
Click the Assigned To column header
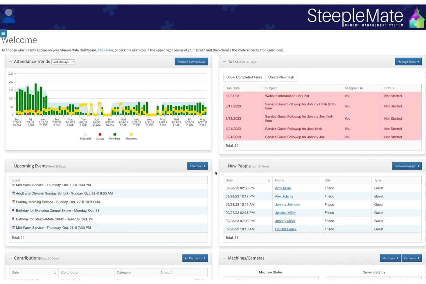362,88
